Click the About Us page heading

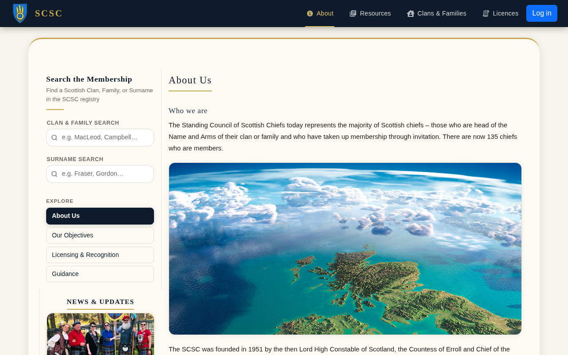[x=190, y=80]
